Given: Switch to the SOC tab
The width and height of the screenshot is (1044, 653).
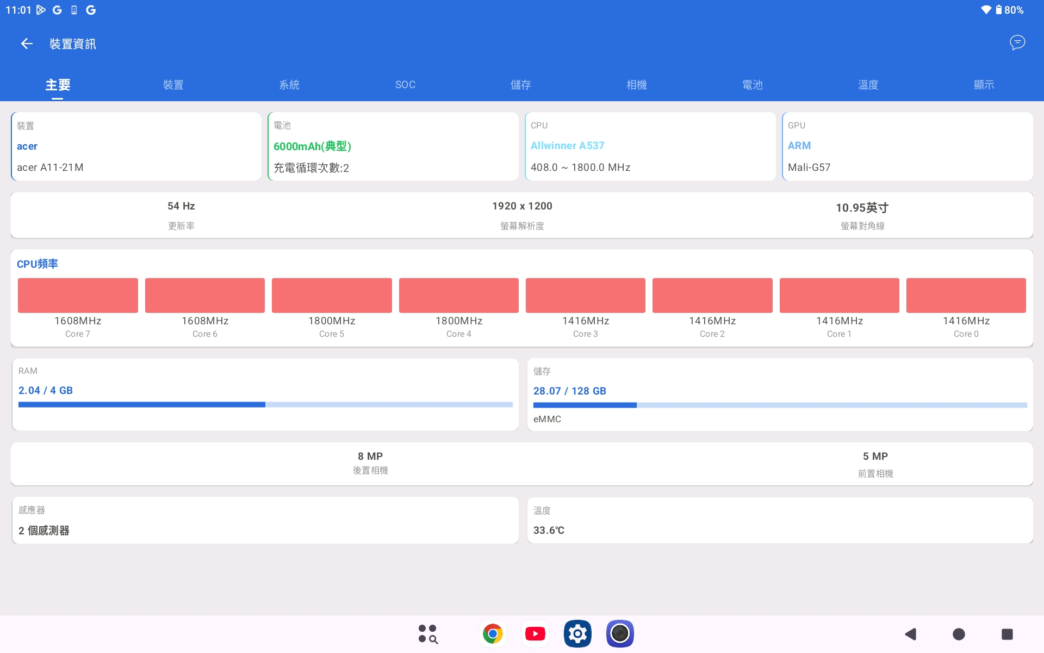Looking at the screenshot, I should coord(405,85).
